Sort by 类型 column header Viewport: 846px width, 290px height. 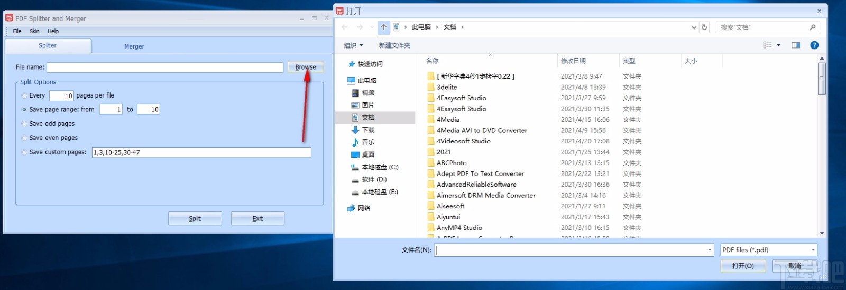629,61
